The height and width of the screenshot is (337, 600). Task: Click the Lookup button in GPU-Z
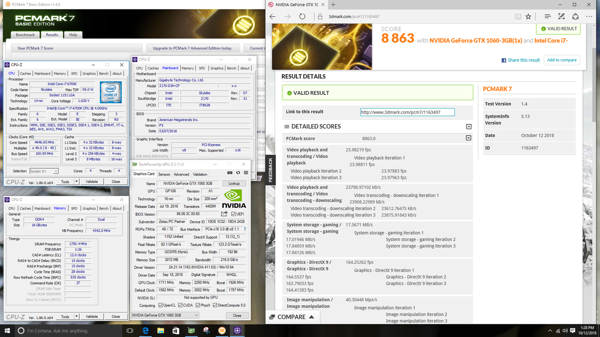point(234,183)
